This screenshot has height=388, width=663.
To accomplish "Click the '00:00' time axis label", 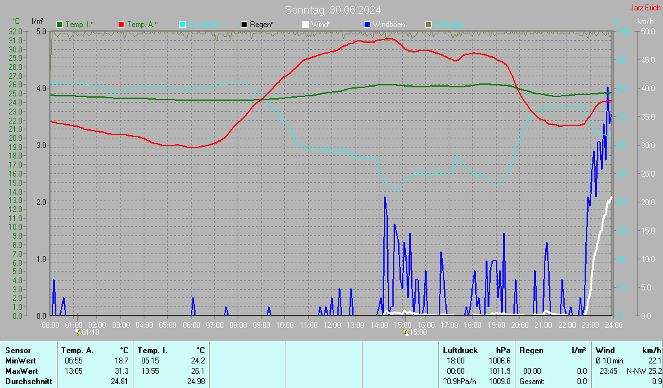I will pyautogui.click(x=51, y=325).
